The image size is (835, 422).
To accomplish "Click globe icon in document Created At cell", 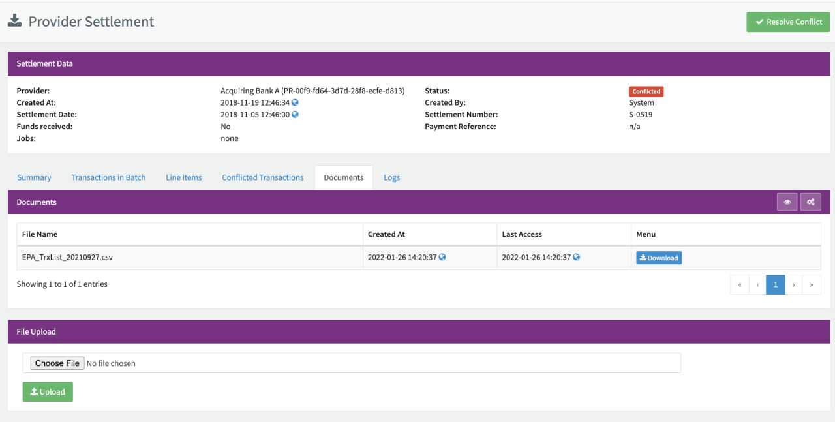I will pos(442,257).
